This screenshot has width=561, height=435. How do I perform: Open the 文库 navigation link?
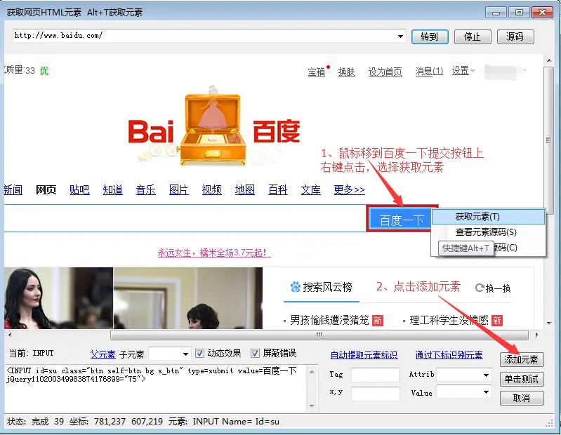[310, 189]
